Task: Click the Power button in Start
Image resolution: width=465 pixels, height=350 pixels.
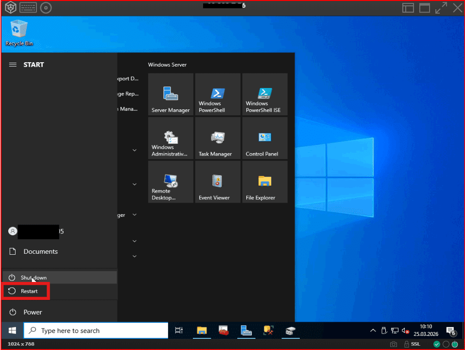Action: coord(33,312)
